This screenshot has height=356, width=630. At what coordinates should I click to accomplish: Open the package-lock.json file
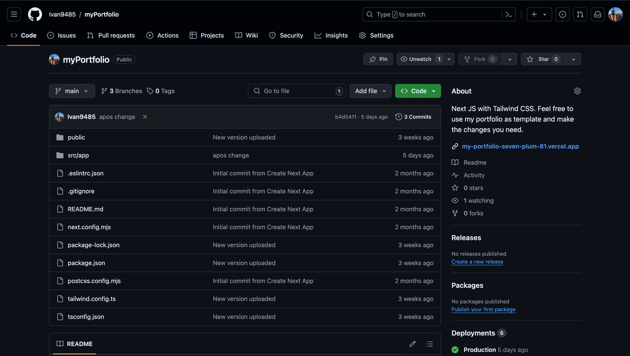click(93, 245)
